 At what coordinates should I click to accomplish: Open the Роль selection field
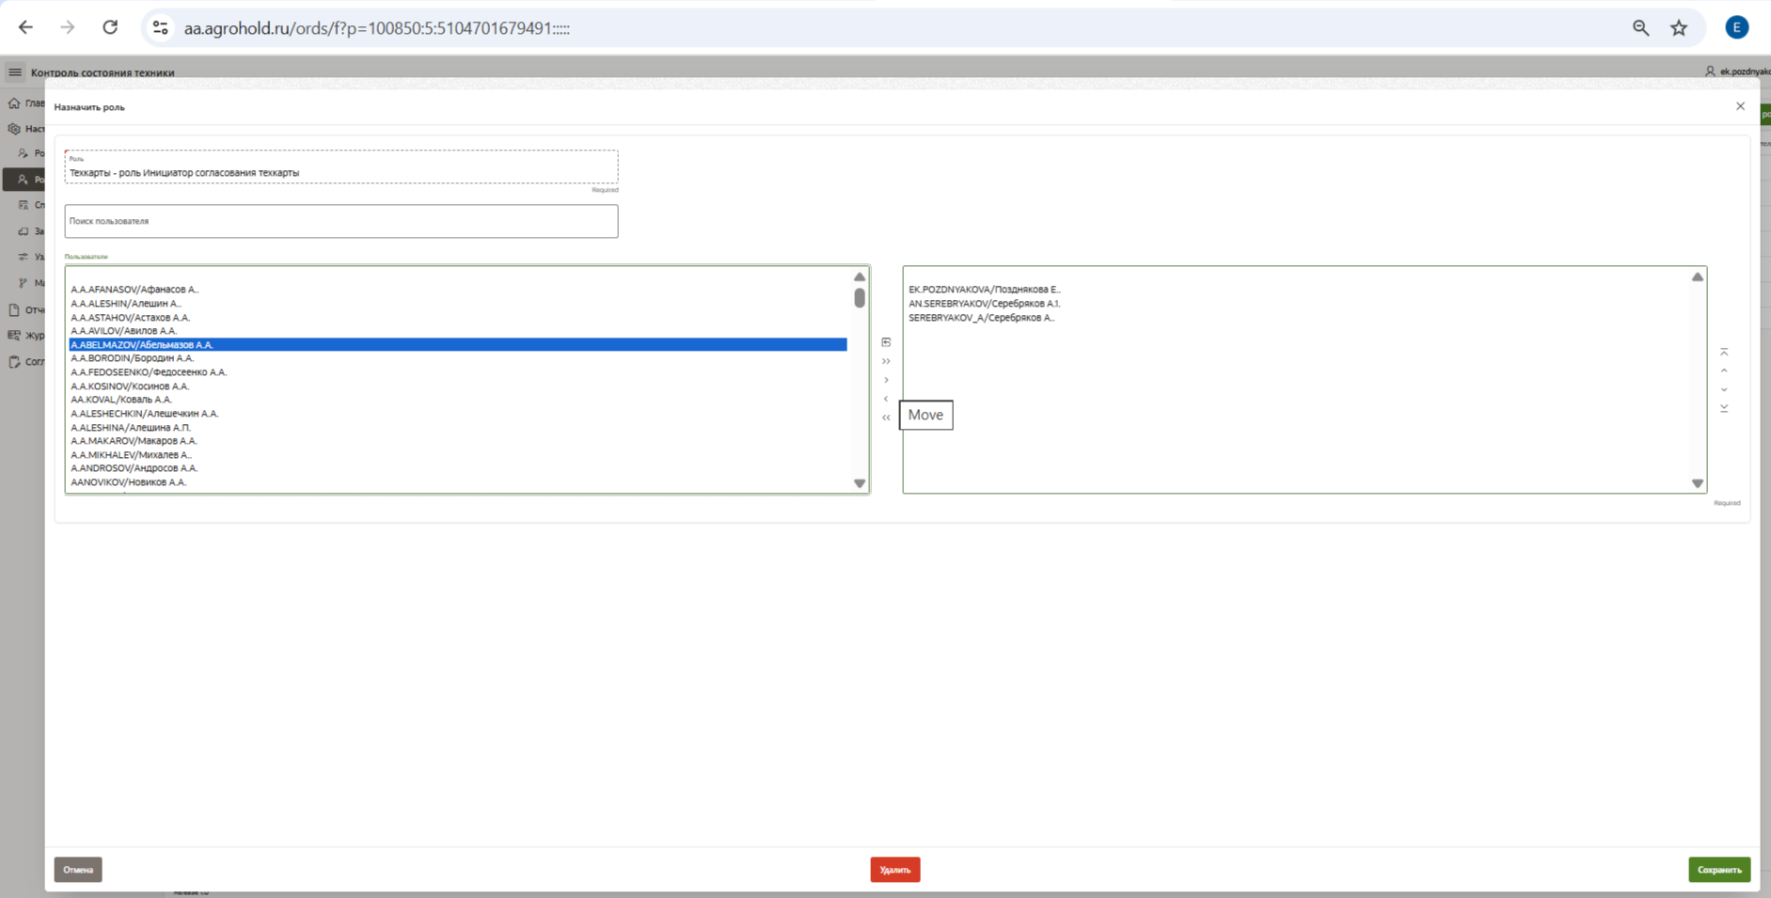340,172
